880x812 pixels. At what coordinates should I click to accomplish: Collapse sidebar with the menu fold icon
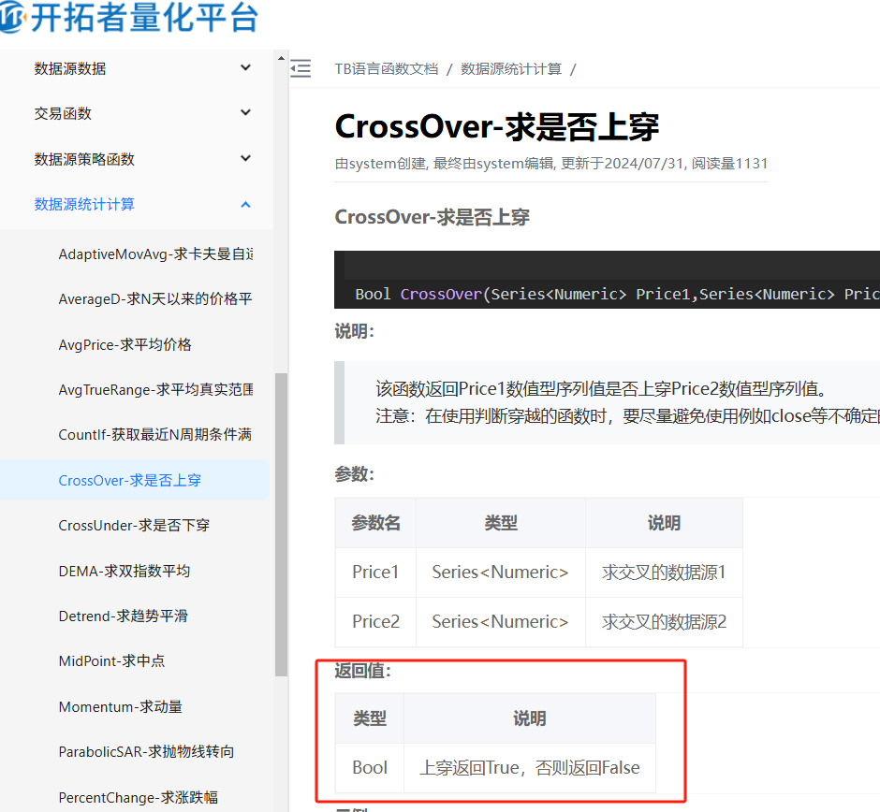click(x=301, y=68)
